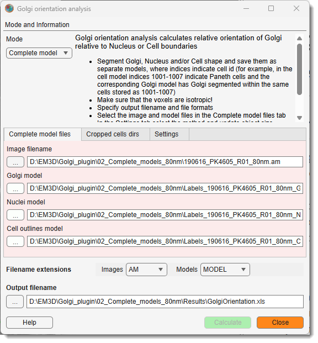Click the Output filename path field
This screenshot has height=343, width=318.
165,302
